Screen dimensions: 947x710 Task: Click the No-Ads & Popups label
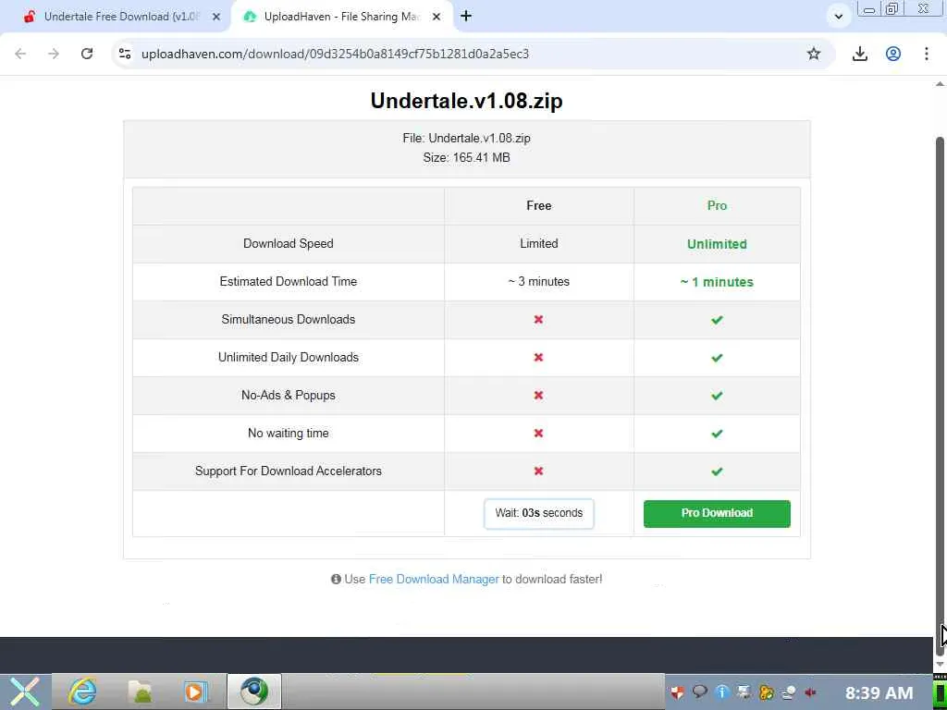289,396
